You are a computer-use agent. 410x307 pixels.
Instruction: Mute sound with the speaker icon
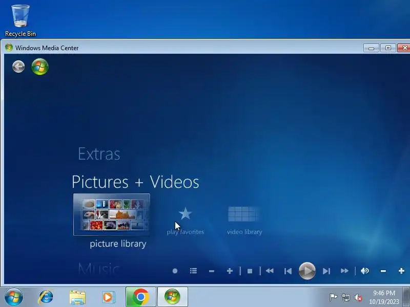coord(365,271)
